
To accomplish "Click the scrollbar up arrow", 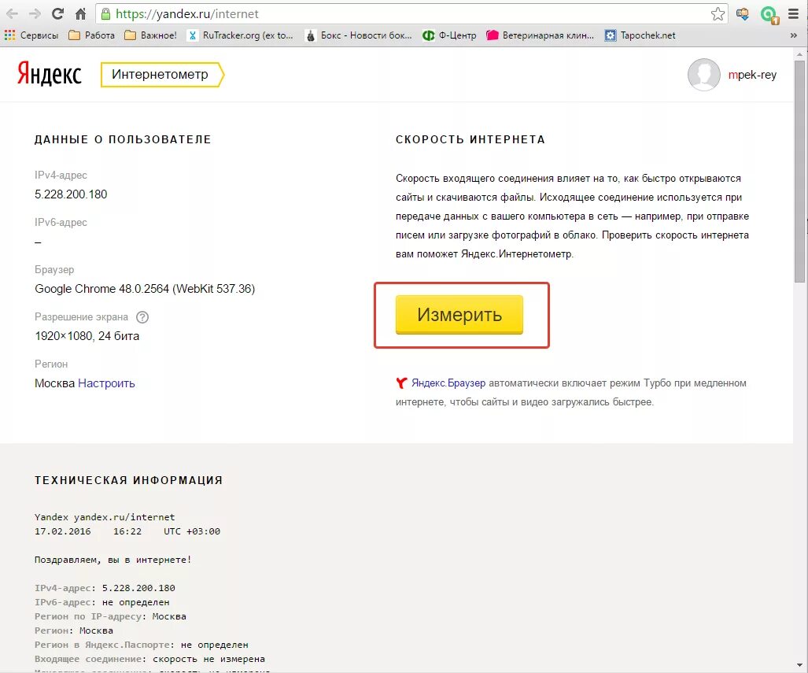I will pos(800,54).
